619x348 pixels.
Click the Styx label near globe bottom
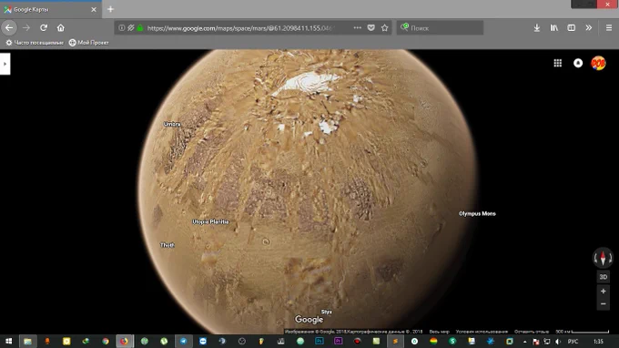326,312
